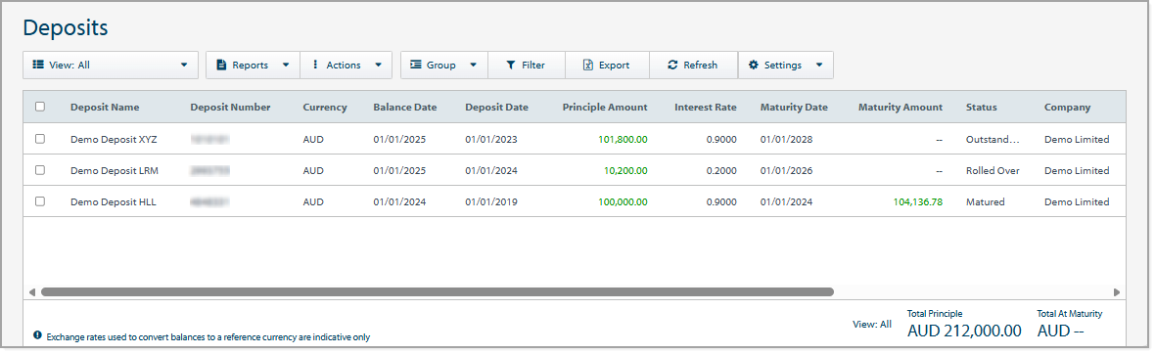The height and width of the screenshot is (354, 1155).
Task: Click the Matured status cell
Action: tap(985, 201)
